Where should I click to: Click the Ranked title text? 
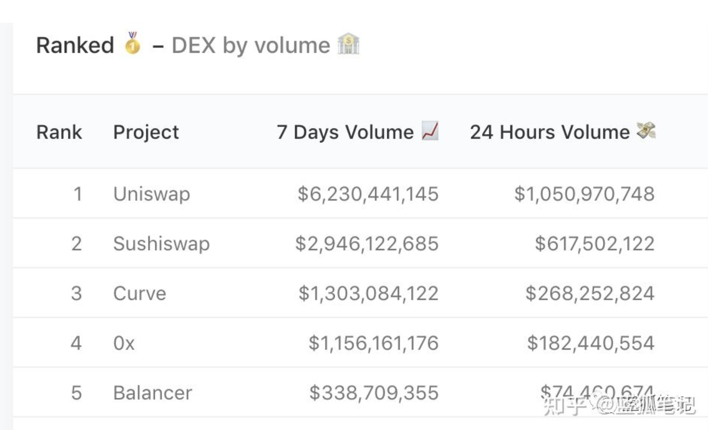(x=75, y=46)
